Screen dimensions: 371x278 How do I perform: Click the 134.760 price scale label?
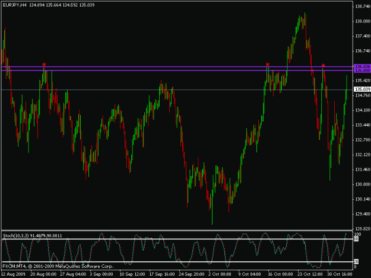tap(363, 95)
